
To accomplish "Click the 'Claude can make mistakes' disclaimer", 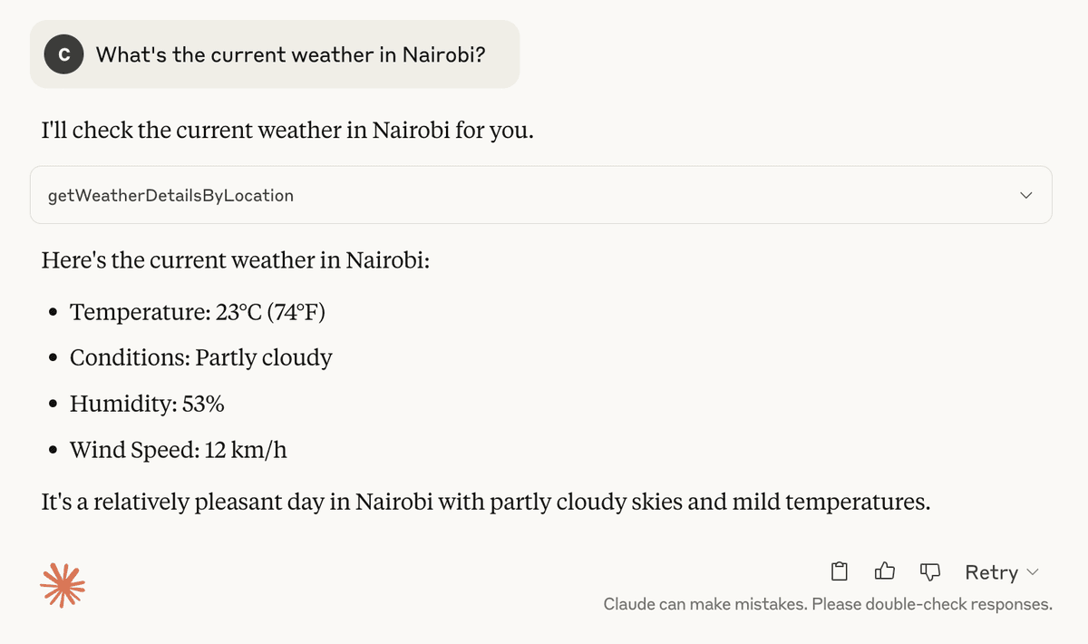I will click(828, 604).
